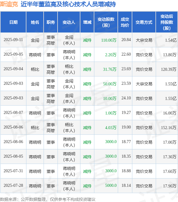Click the holdings value 17.90万
This screenshot has height=202, width=178.
coord(170,186)
